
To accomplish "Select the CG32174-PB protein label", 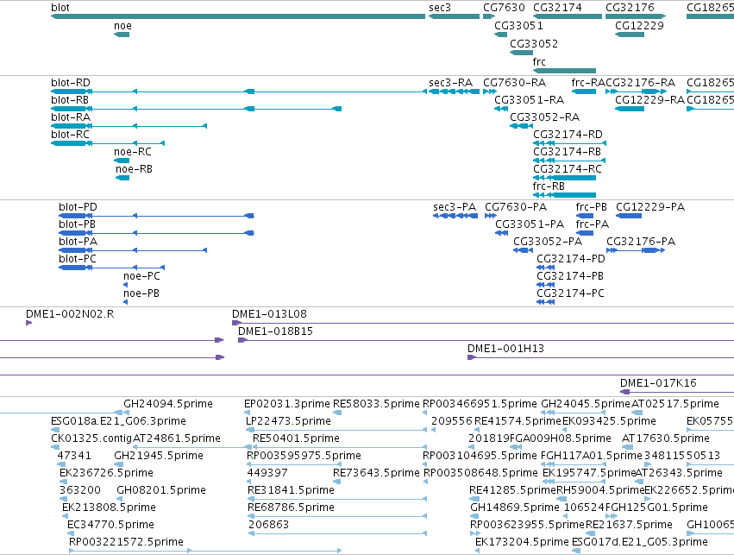I will point(570,277).
